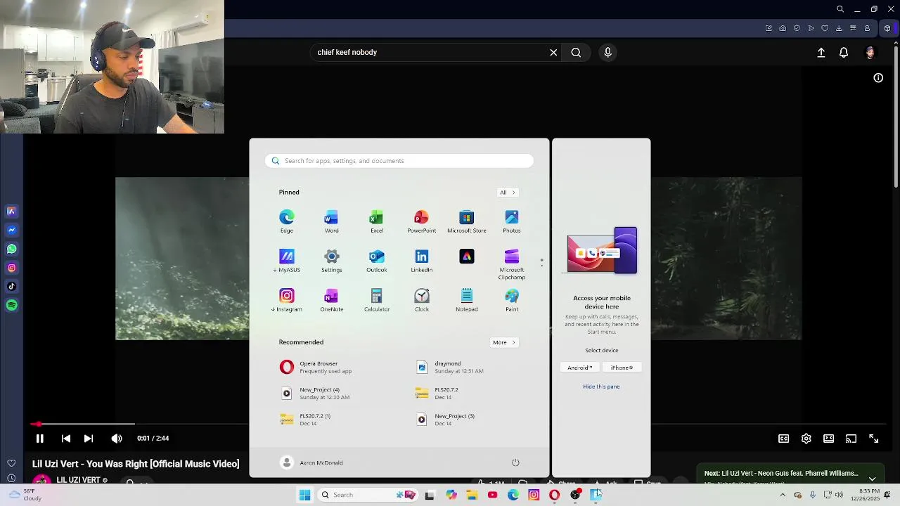Open the Adobe app between LinkedIn and Clipchamp

pyautogui.click(x=467, y=257)
